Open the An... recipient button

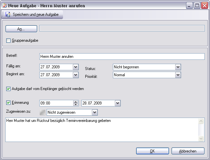[x=21, y=29]
